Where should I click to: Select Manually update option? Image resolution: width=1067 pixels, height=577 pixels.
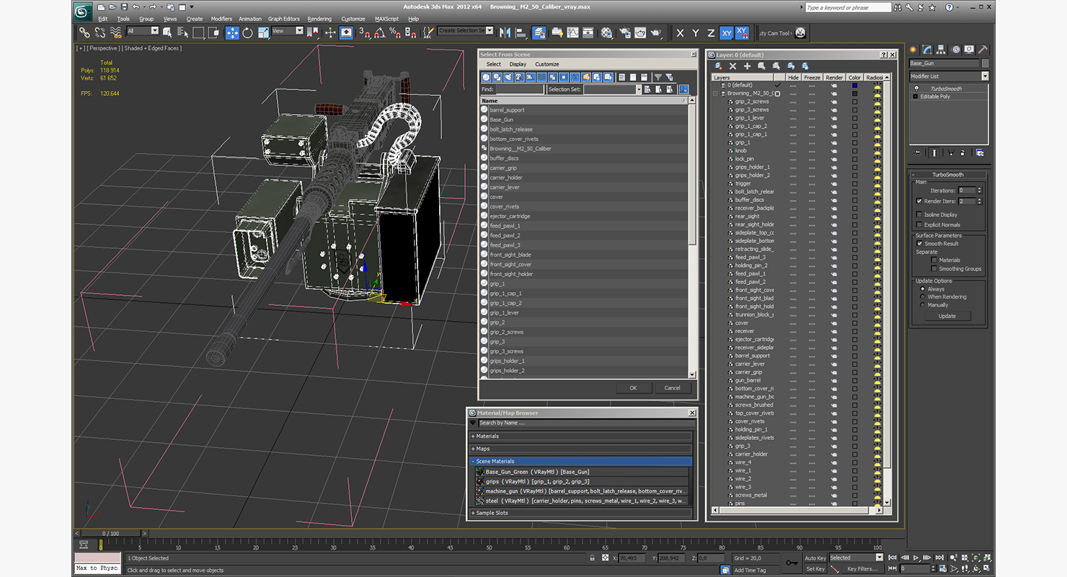[922, 304]
